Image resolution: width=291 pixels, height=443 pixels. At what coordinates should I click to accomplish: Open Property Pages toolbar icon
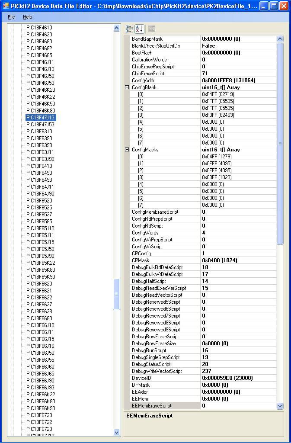point(152,29)
